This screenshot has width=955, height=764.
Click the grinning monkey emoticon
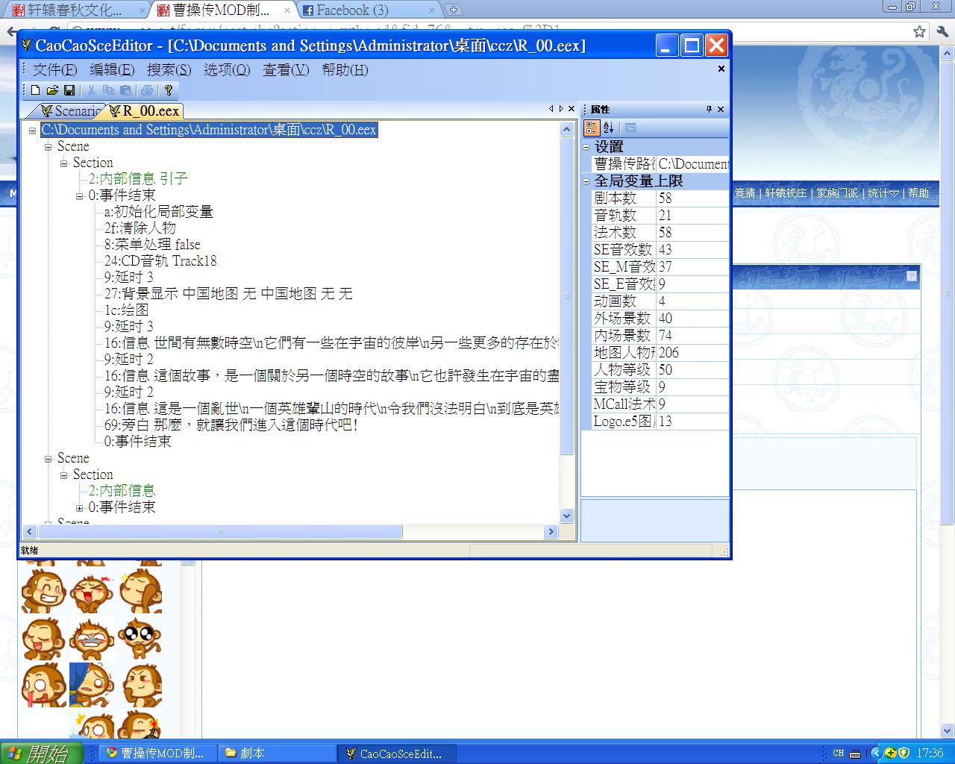pos(43,592)
